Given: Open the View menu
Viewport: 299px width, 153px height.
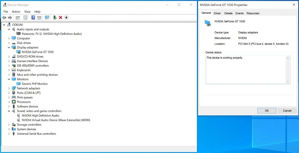Looking at the screenshot, I should tap(27, 12).
